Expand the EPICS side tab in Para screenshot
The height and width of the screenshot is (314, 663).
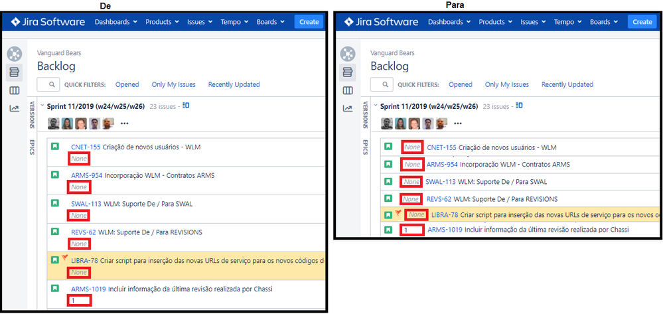pyautogui.click(x=365, y=147)
